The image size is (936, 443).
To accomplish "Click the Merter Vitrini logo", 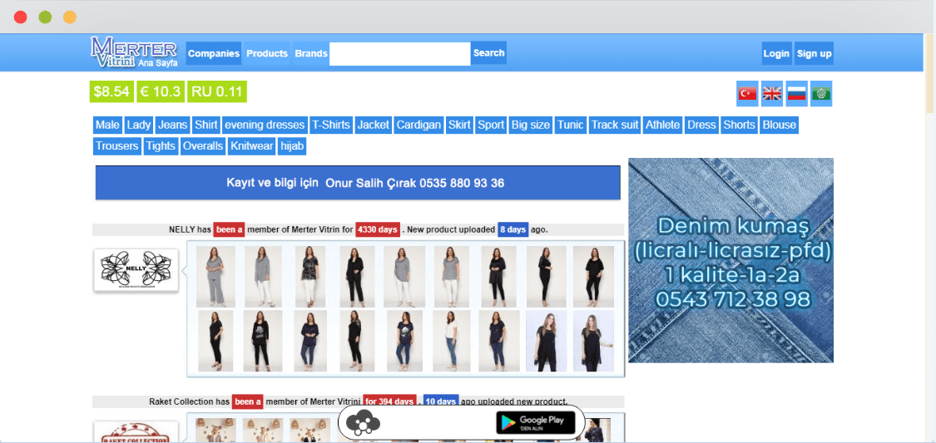I will [134, 52].
